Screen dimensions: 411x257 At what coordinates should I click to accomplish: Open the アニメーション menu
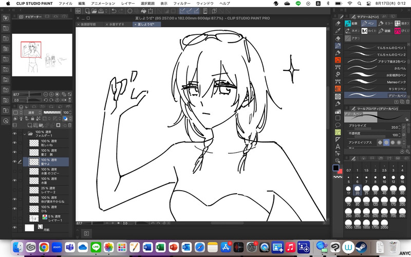pyautogui.click(x=103, y=4)
